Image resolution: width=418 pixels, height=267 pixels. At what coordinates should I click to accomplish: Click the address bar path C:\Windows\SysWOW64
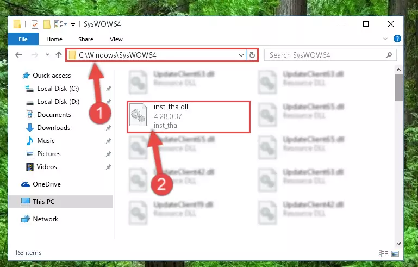(117, 55)
